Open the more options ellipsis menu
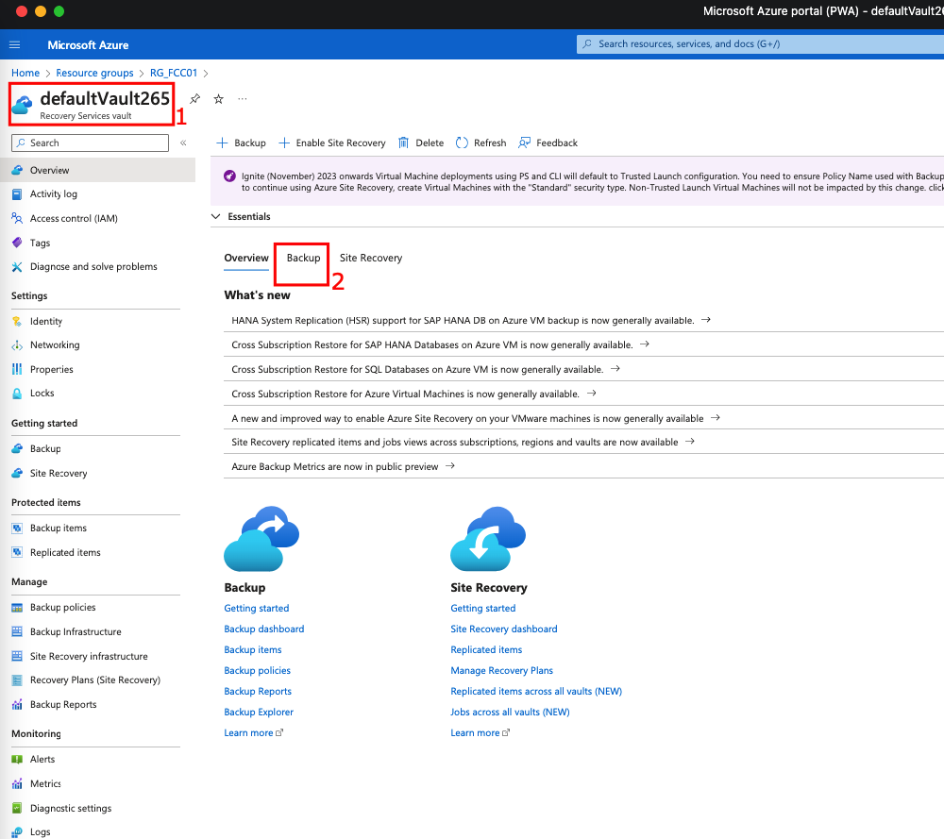This screenshot has height=839, width=944. click(243, 99)
